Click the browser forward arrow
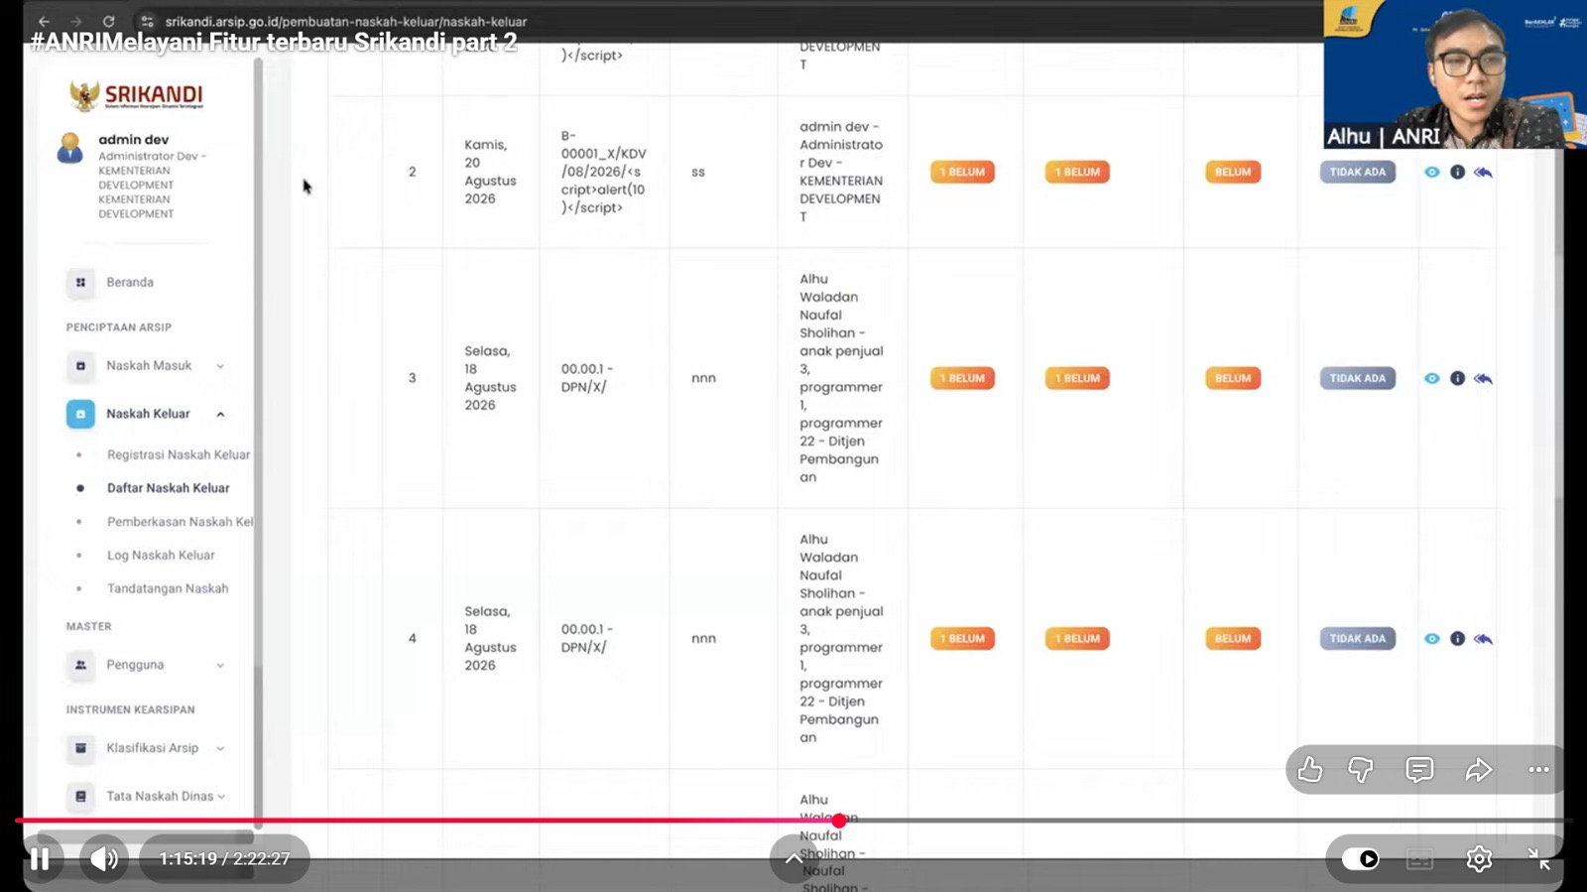Image resolution: width=1587 pixels, height=892 pixels. [x=76, y=21]
